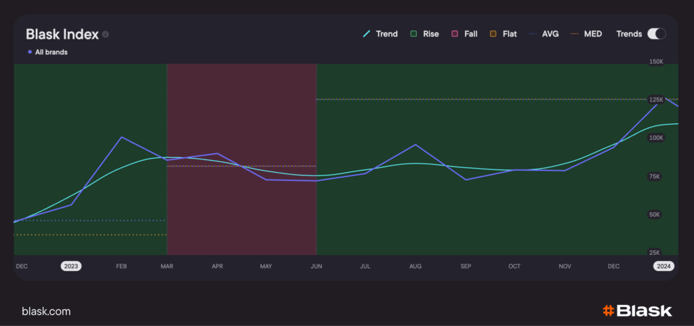Screen dimensions: 694x326
Task: Click the AUG peak on purple line
Action: [415, 145]
